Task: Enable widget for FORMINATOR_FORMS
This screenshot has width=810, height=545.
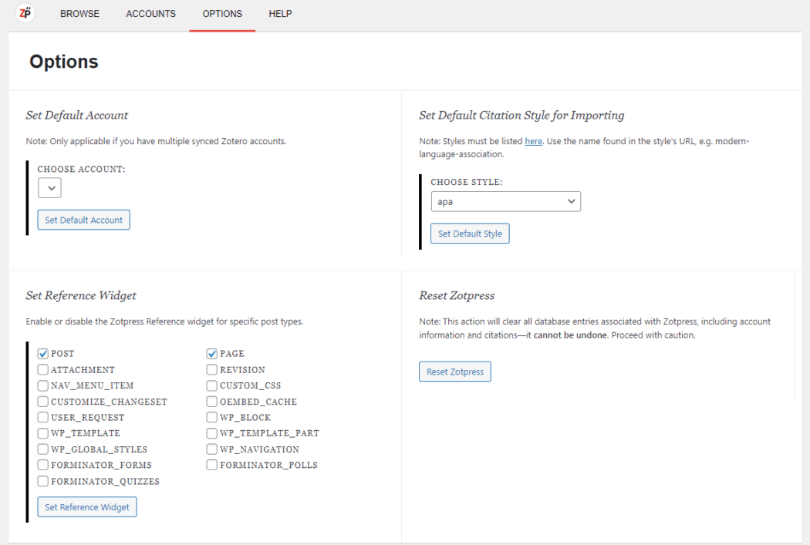Action: pyautogui.click(x=43, y=466)
